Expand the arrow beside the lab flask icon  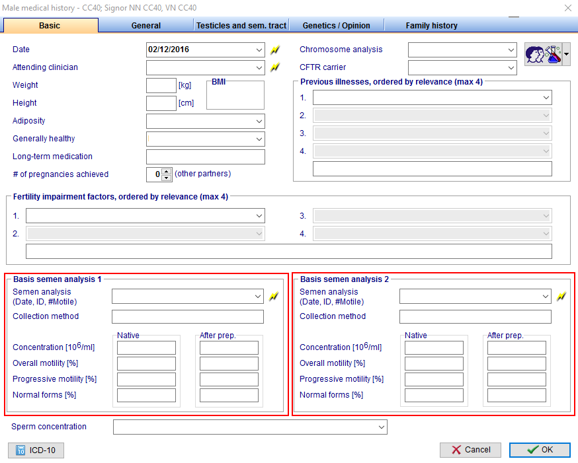566,54
